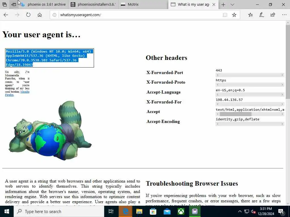
Task: Click the purple app icon on the taskbar
Action: [x=195, y=211]
